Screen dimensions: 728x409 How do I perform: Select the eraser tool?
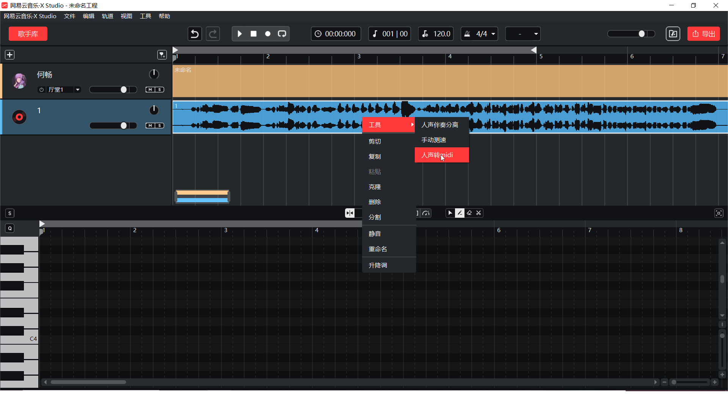(x=469, y=213)
